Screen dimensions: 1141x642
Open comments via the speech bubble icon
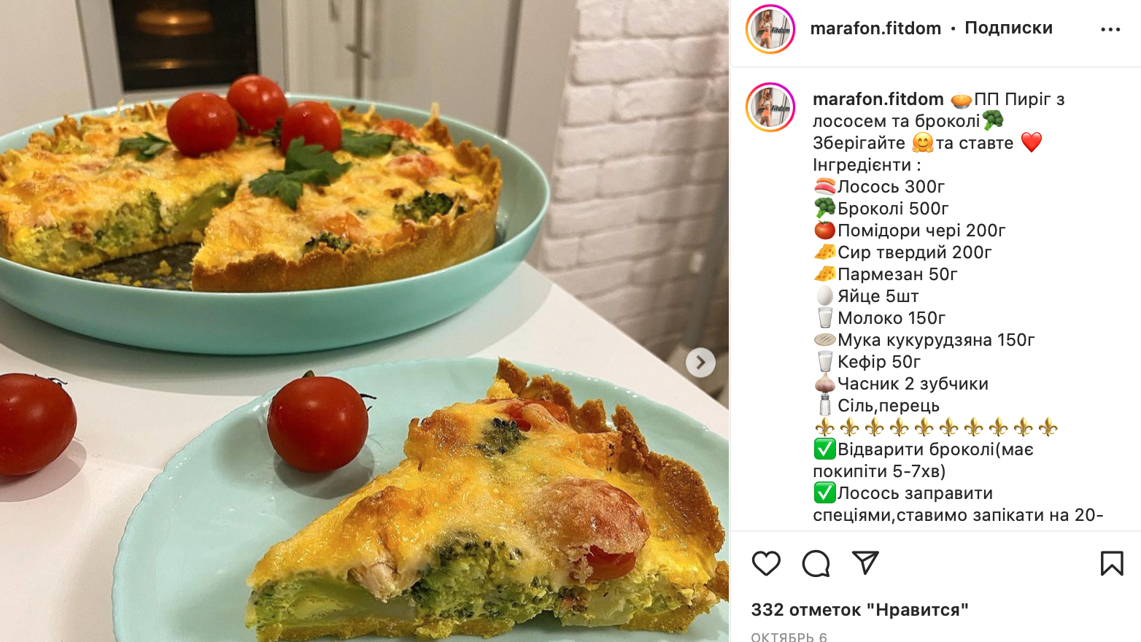(816, 563)
